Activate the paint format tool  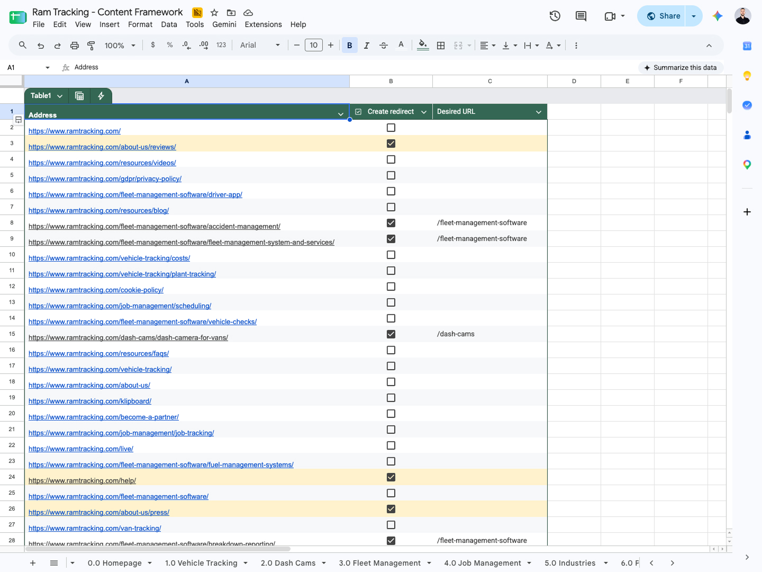click(91, 46)
